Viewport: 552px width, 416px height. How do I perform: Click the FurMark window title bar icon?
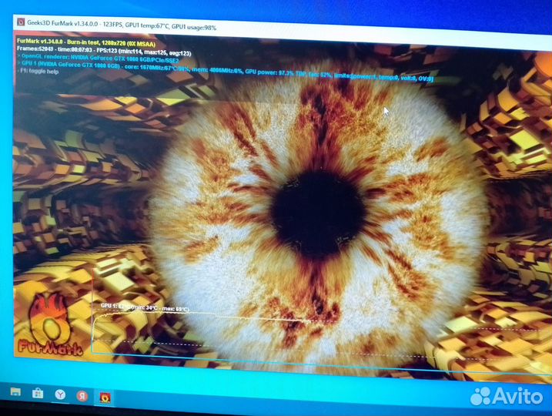click(x=21, y=22)
